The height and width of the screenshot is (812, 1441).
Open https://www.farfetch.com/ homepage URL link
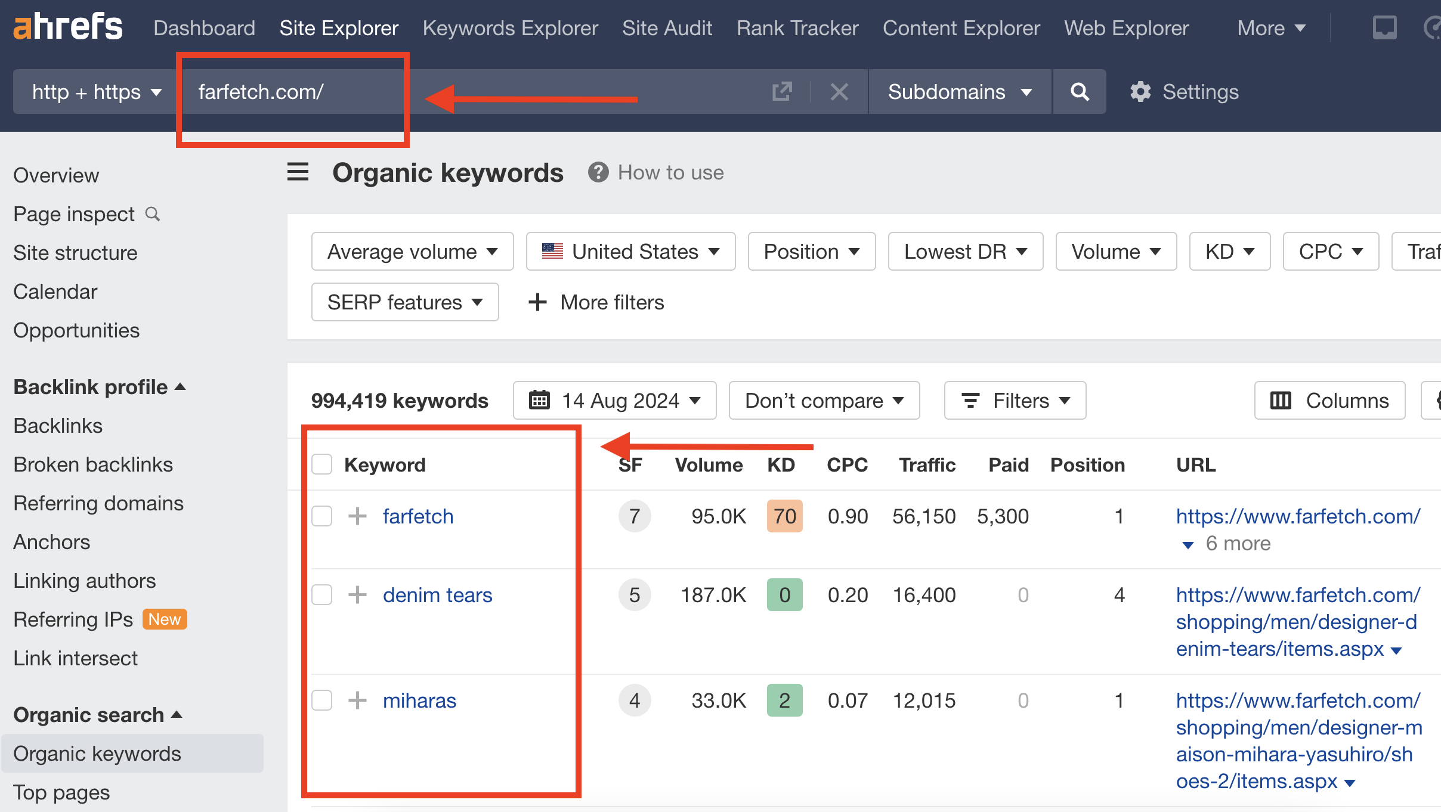pyautogui.click(x=1298, y=516)
